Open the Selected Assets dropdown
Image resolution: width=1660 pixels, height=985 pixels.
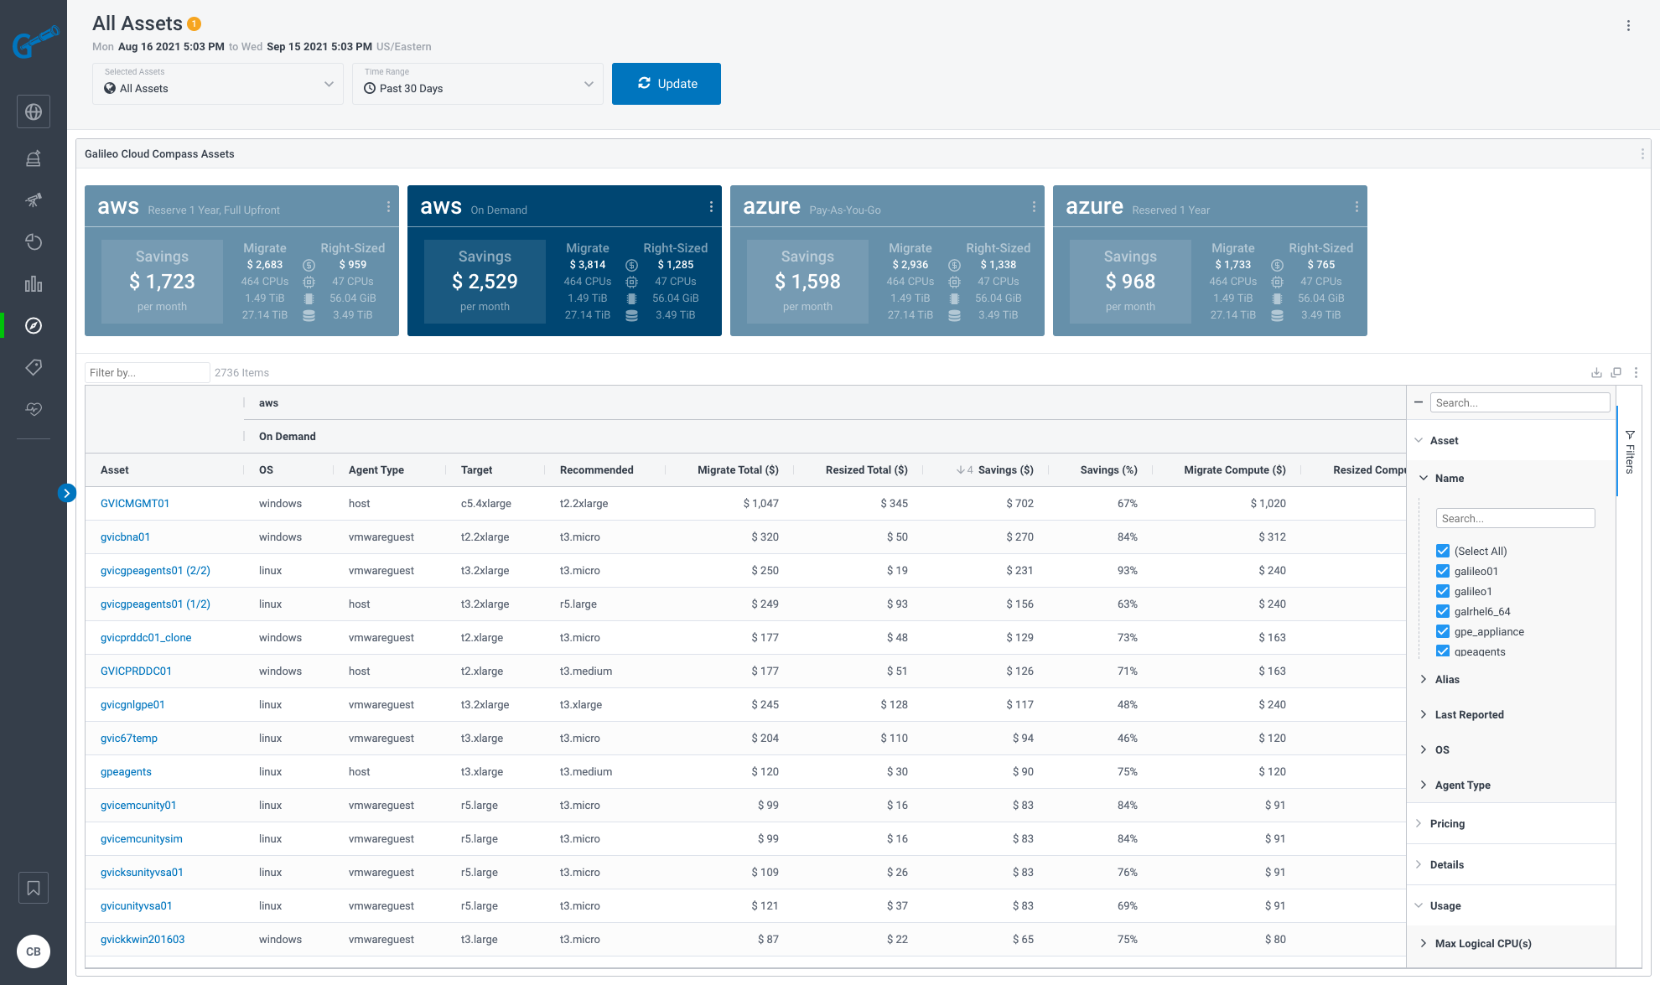218,84
